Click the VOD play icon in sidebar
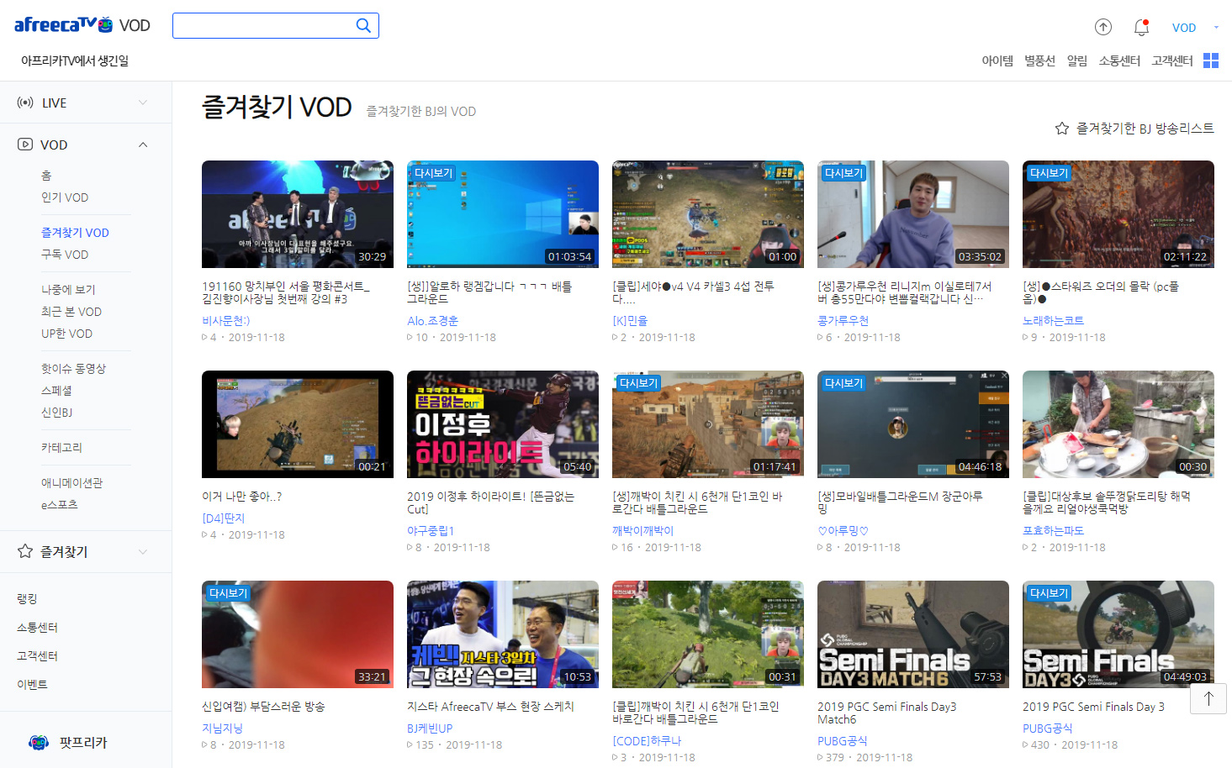The height and width of the screenshot is (768, 1232). click(25, 145)
